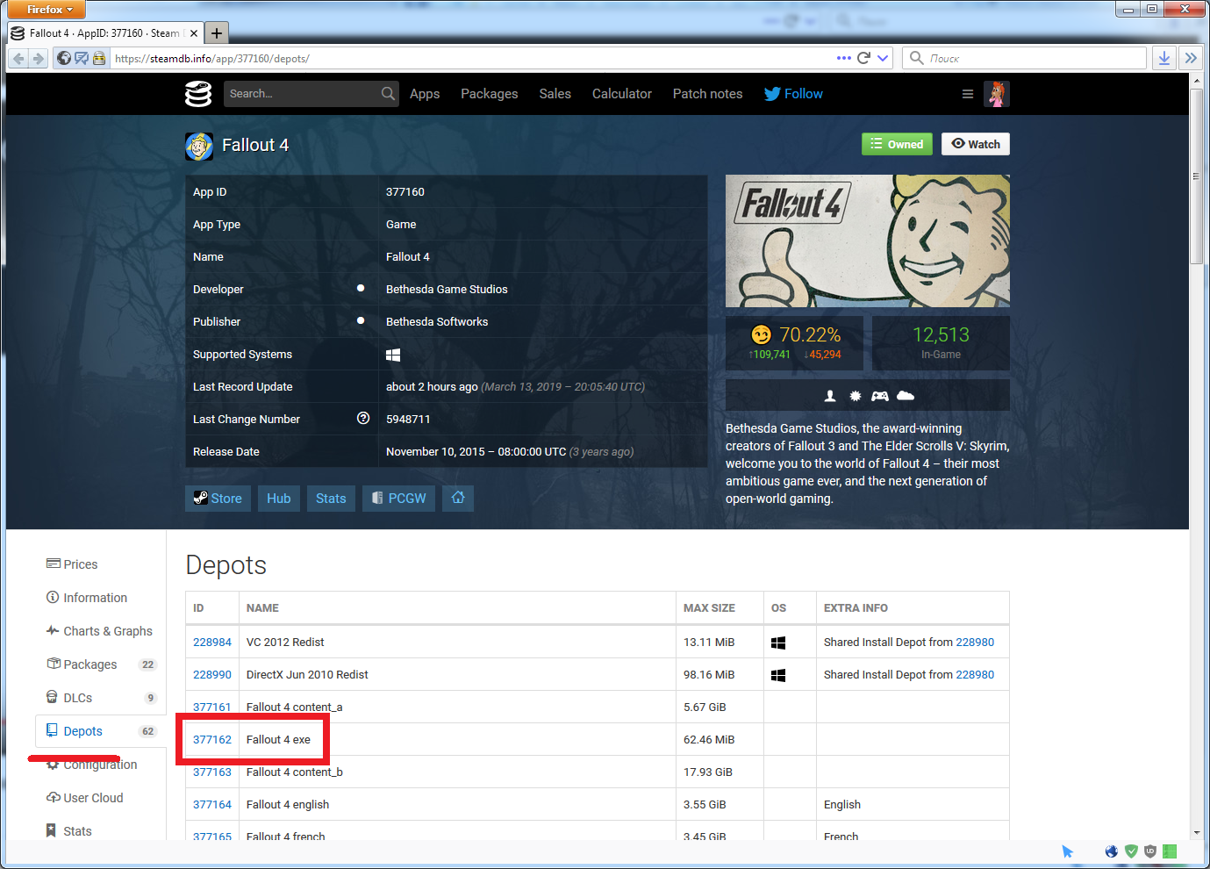Click the question mark icon beside Last Change Number
This screenshot has height=869, width=1210.
[363, 419]
